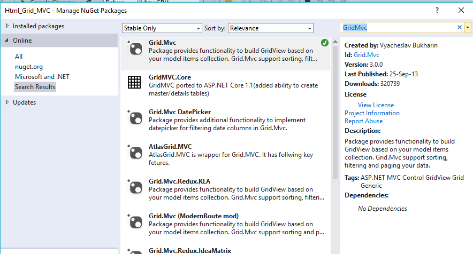
Task: Open the Grid.Mvc Id link
Action: click(x=367, y=55)
